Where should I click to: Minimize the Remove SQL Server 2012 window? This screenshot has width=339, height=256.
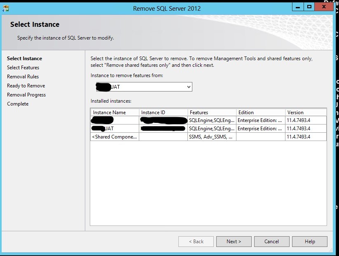(x=298, y=7)
